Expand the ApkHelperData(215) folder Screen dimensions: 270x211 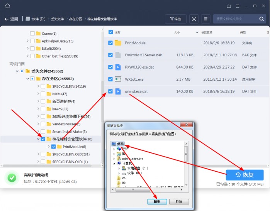27,41
